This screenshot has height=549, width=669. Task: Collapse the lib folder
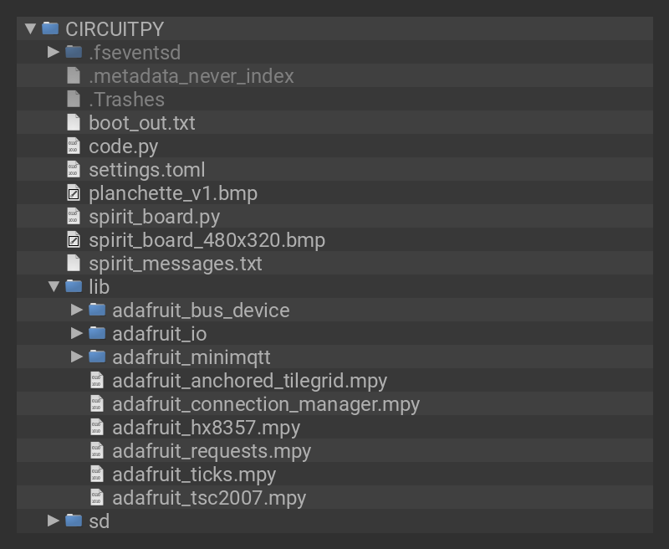click(54, 287)
